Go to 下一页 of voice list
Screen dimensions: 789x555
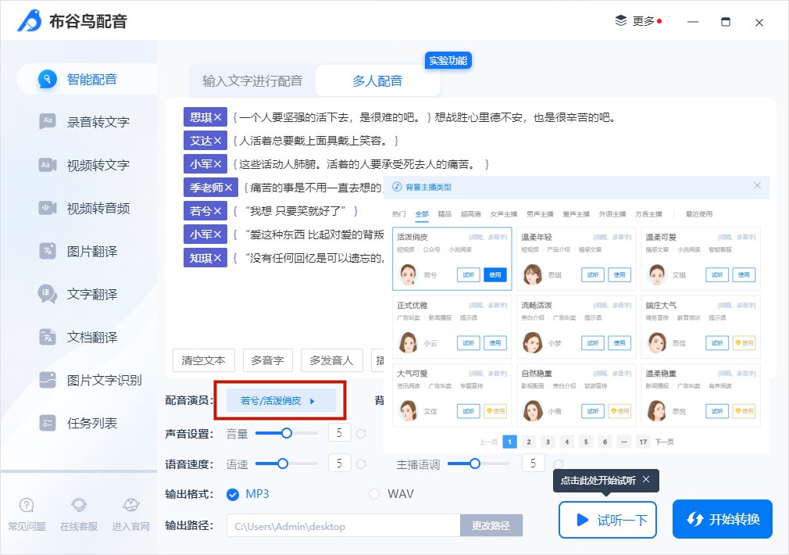click(664, 442)
